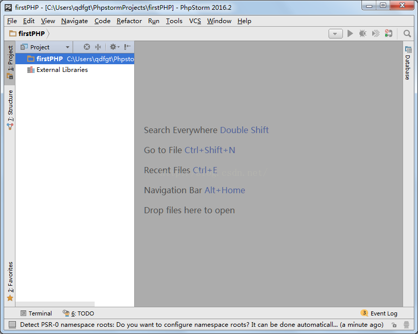Open the 7: Structure side tab
418x334 pixels.
click(x=10, y=110)
